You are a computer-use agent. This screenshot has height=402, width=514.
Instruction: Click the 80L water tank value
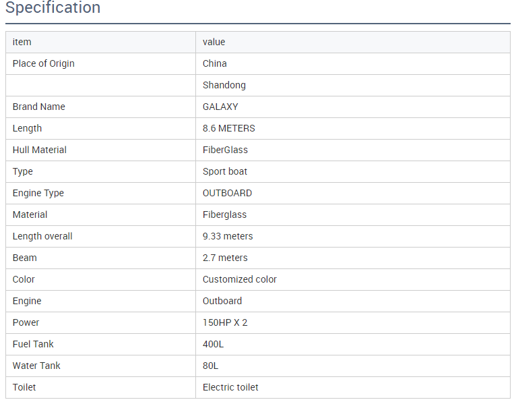tap(211, 366)
